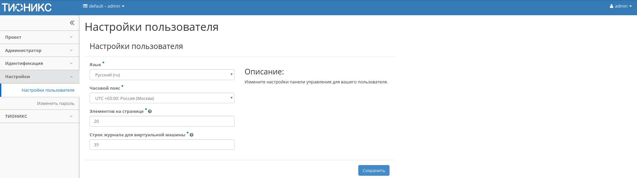The width and height of the screenshot is (637, 178).
Task: Open the default • admin project switcher
Action: [104, 6]
